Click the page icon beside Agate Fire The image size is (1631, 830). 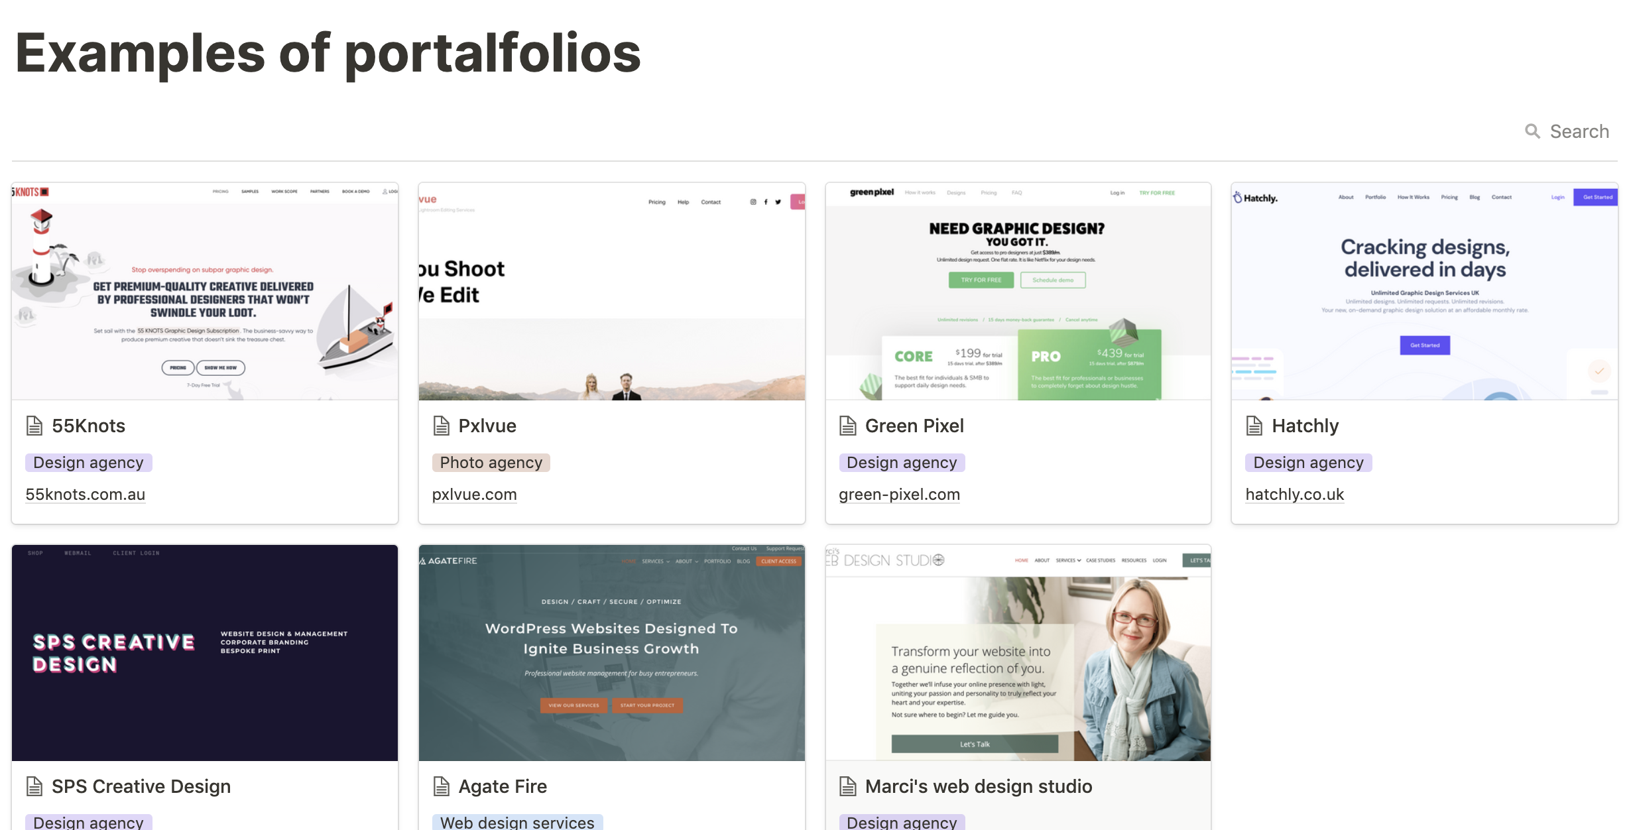coord(441,786)
